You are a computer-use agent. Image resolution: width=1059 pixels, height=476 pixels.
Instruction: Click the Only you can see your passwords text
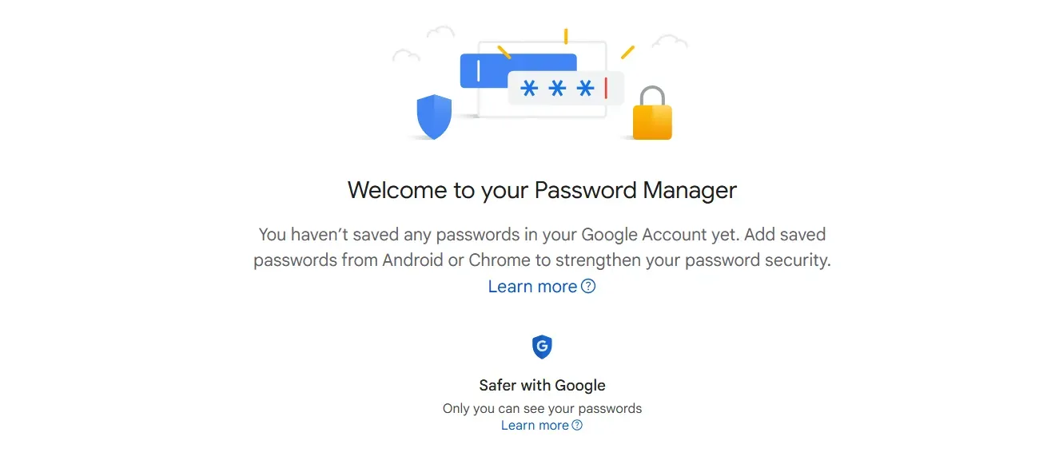[542, 408]
